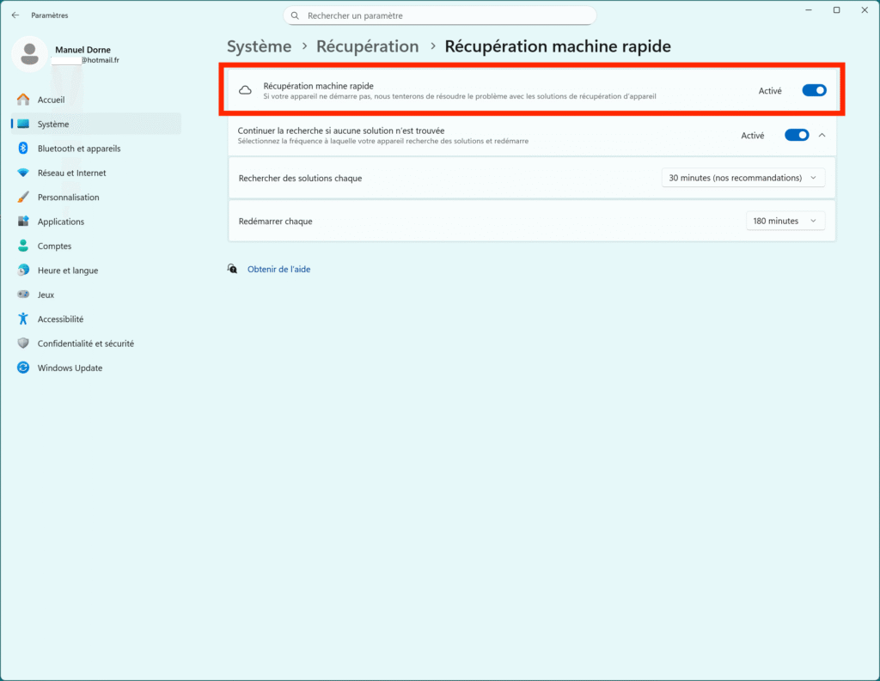
Task: Click the Accueil home icon in sidebar
Action: [23, 100]
